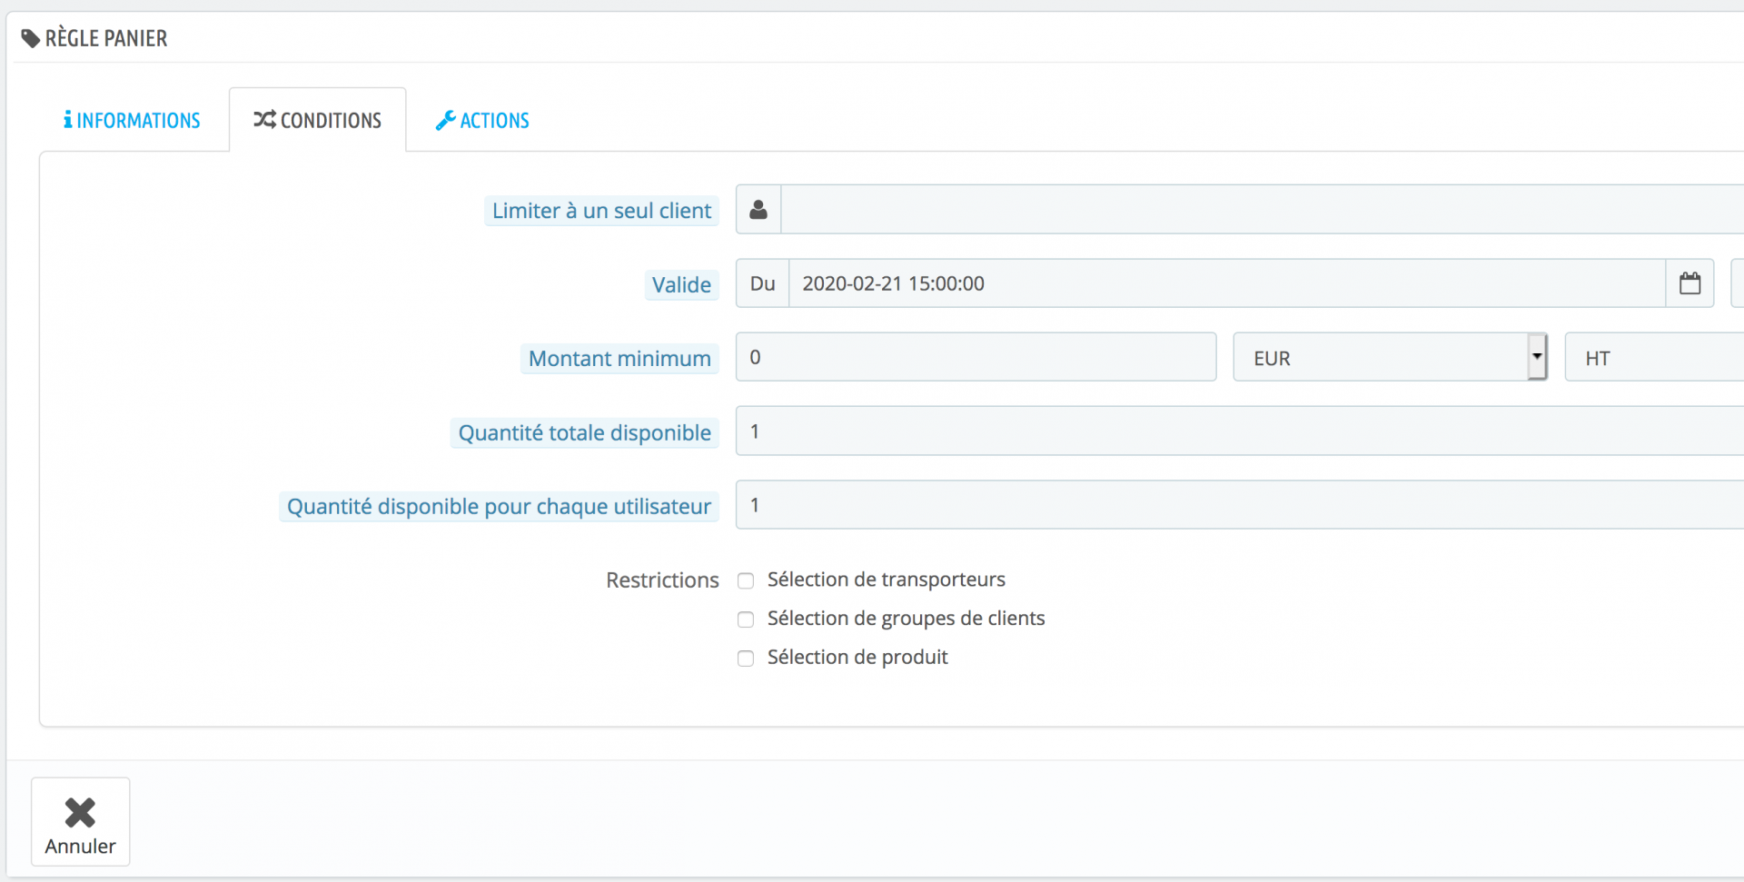
Task: Click the Quantité totale disponible field
Action: coord(1240,431)
